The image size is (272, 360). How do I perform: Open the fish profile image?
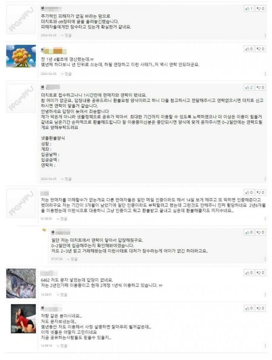click(x=21, y=283)
